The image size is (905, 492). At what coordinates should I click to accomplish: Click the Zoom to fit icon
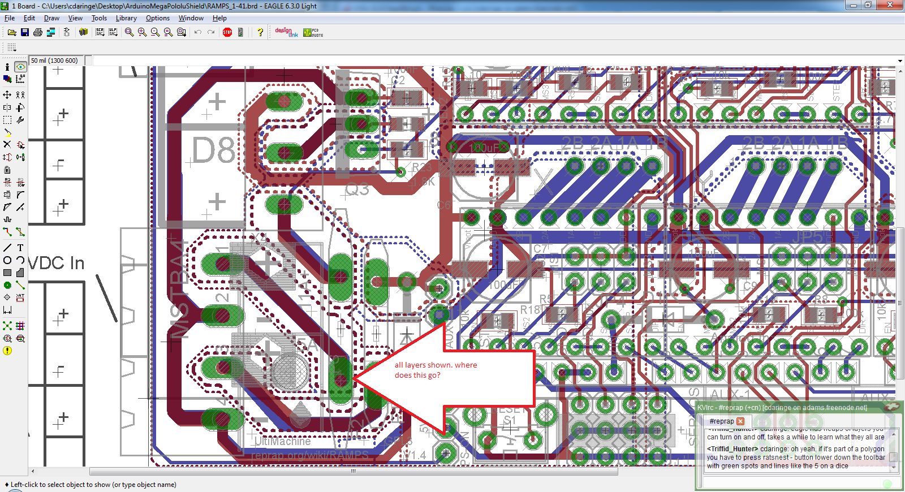[x=130, y=32]
